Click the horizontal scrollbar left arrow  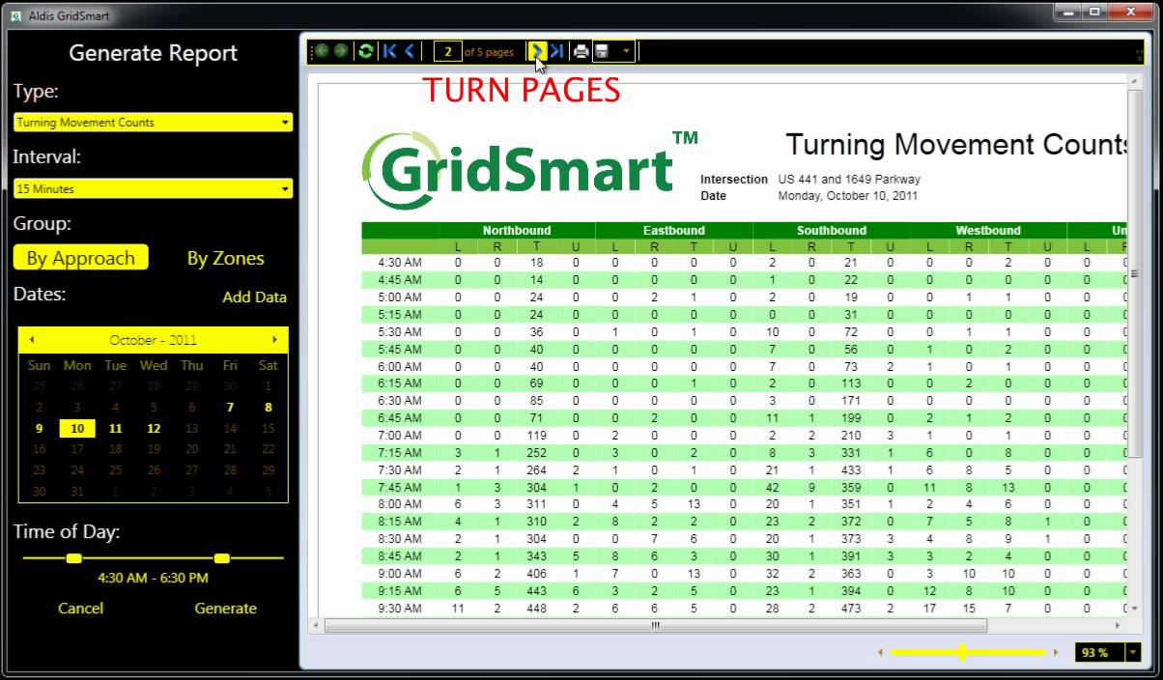pos(316,625)
